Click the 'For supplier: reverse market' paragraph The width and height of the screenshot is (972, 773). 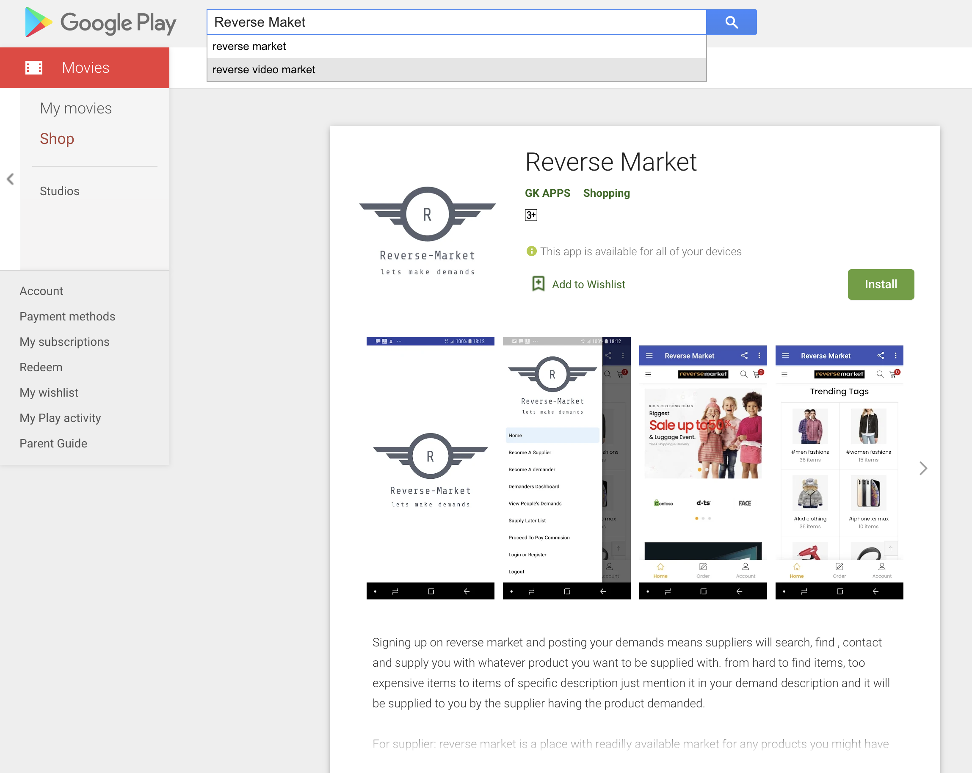click(x=630, y=744)
